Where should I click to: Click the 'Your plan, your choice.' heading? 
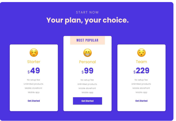(x=87, y=20)
